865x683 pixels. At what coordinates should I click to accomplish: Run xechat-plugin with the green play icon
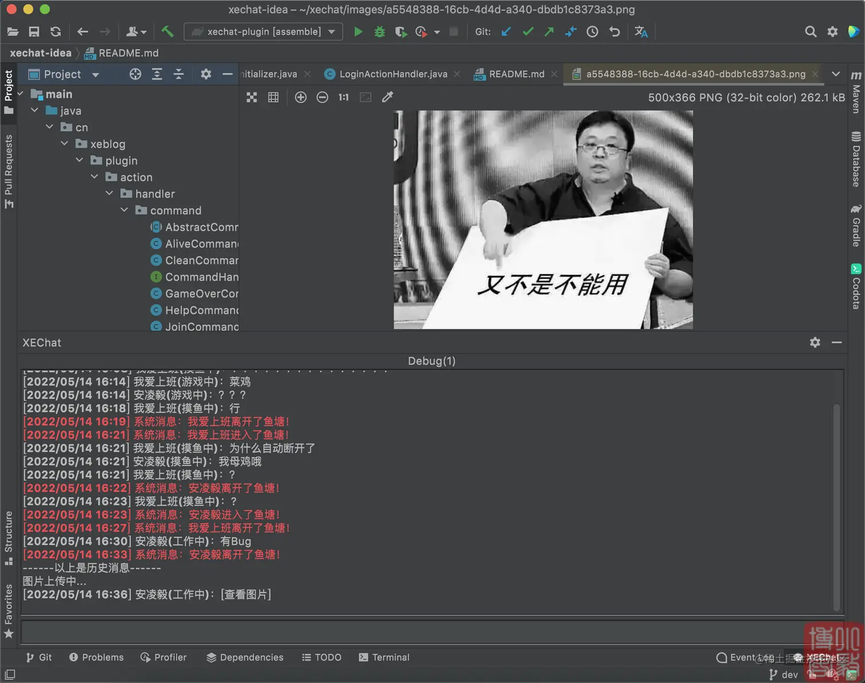tap(358, 31)
